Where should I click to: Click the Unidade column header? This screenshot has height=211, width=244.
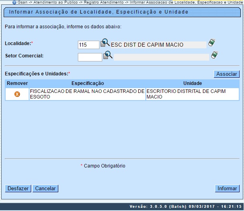pyautogui.click(x=192, y=83)
